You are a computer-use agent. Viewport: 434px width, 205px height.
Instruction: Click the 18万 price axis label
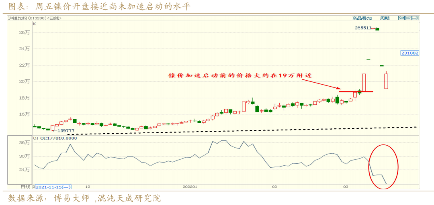pyautogui.click(x=25, y=98)
